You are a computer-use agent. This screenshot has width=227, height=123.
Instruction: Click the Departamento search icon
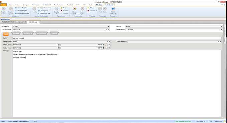(220, 42)
